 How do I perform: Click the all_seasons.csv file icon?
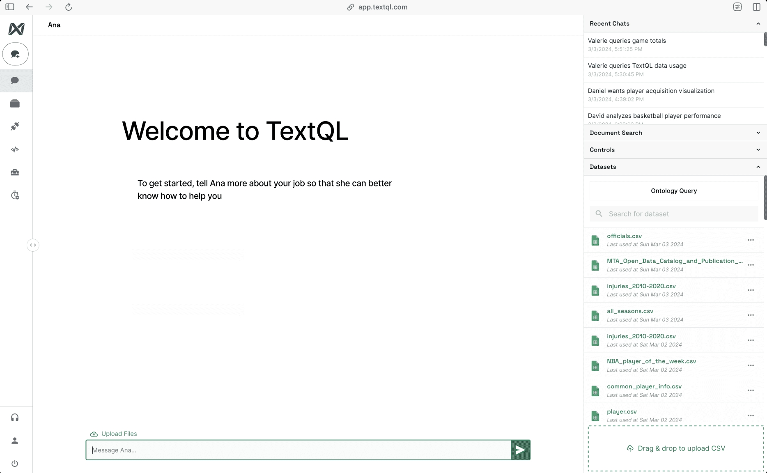595,315
